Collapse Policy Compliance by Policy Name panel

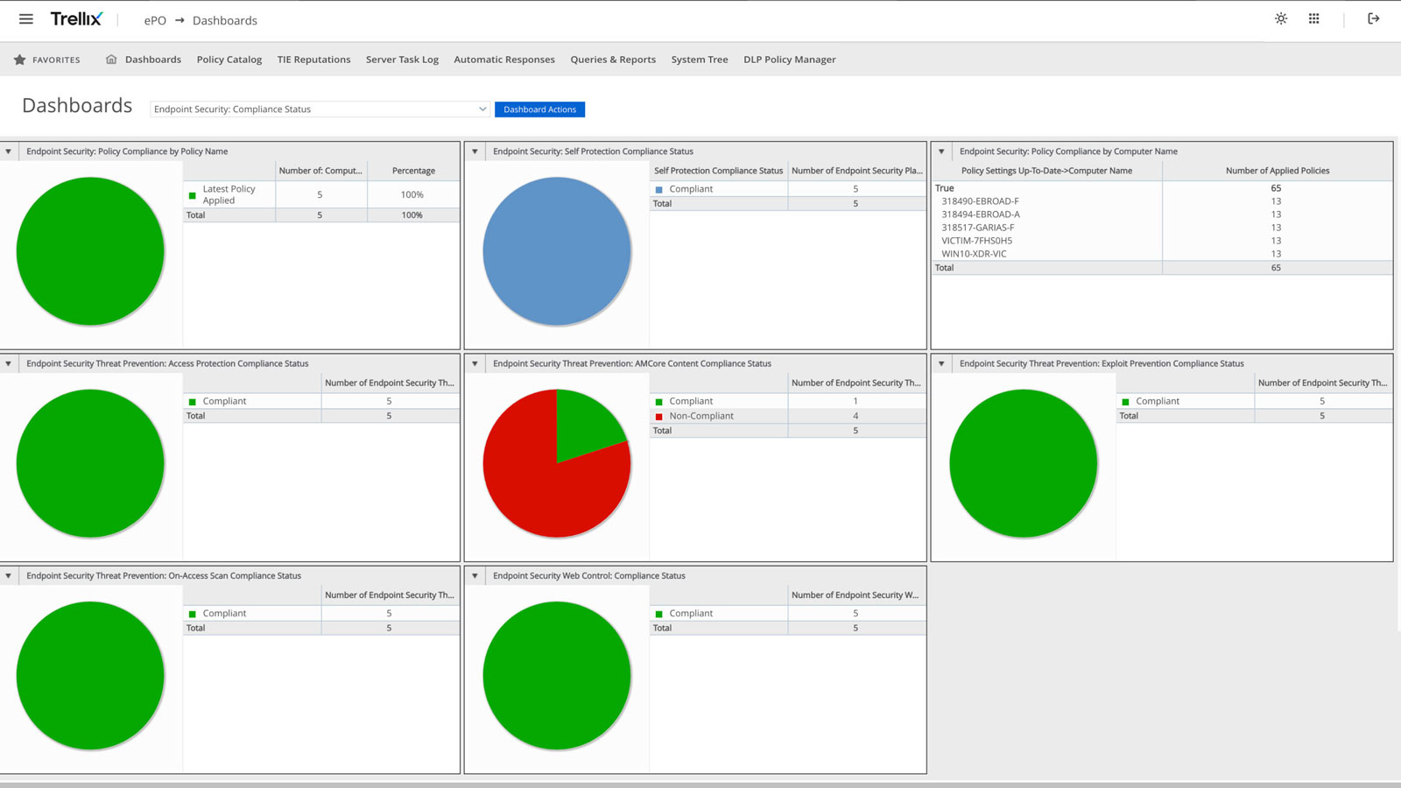9,151
